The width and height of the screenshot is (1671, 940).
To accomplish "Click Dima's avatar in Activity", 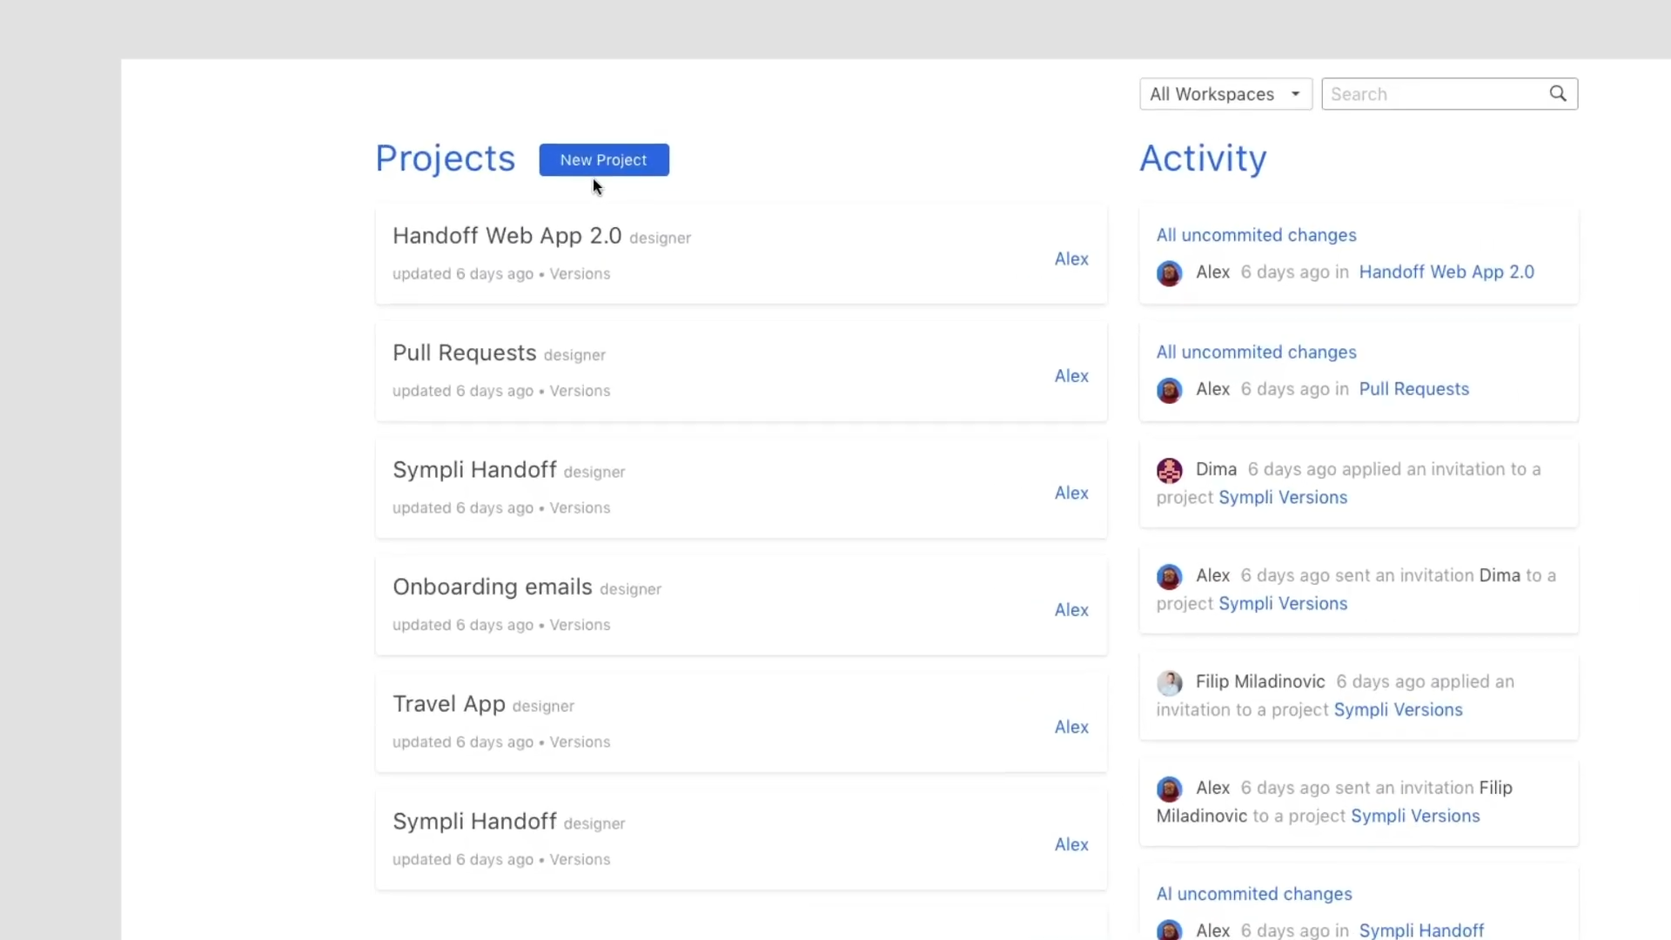I will 1169,471.
